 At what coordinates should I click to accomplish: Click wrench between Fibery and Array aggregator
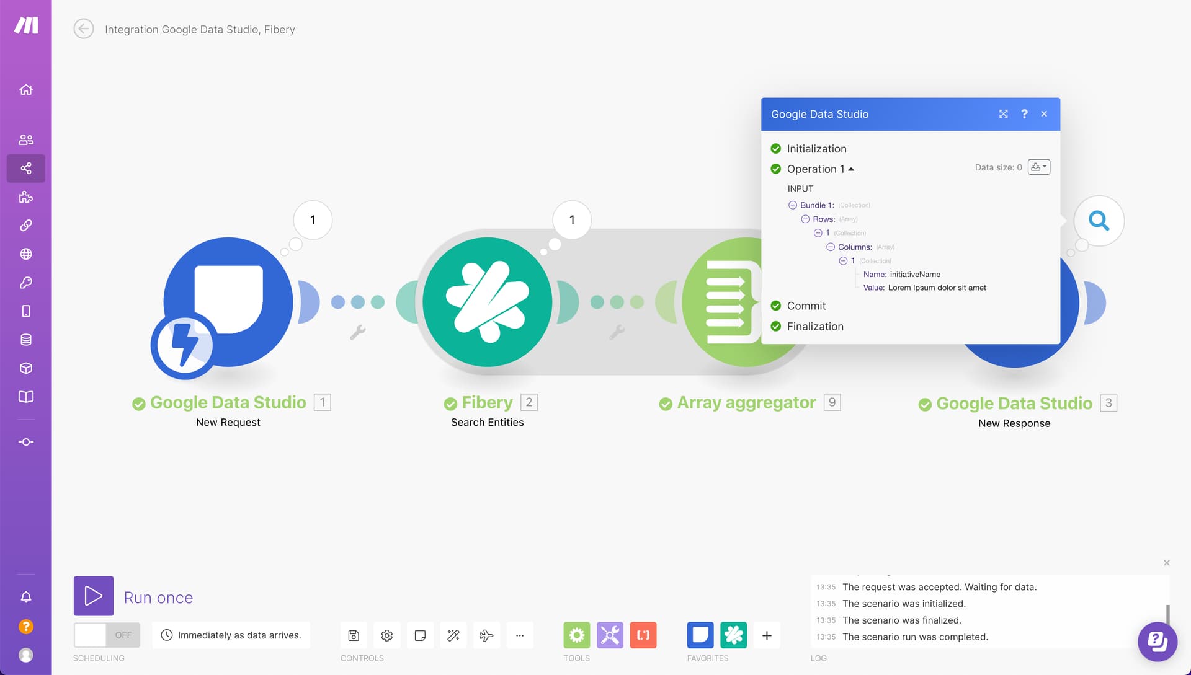[617, 332]
